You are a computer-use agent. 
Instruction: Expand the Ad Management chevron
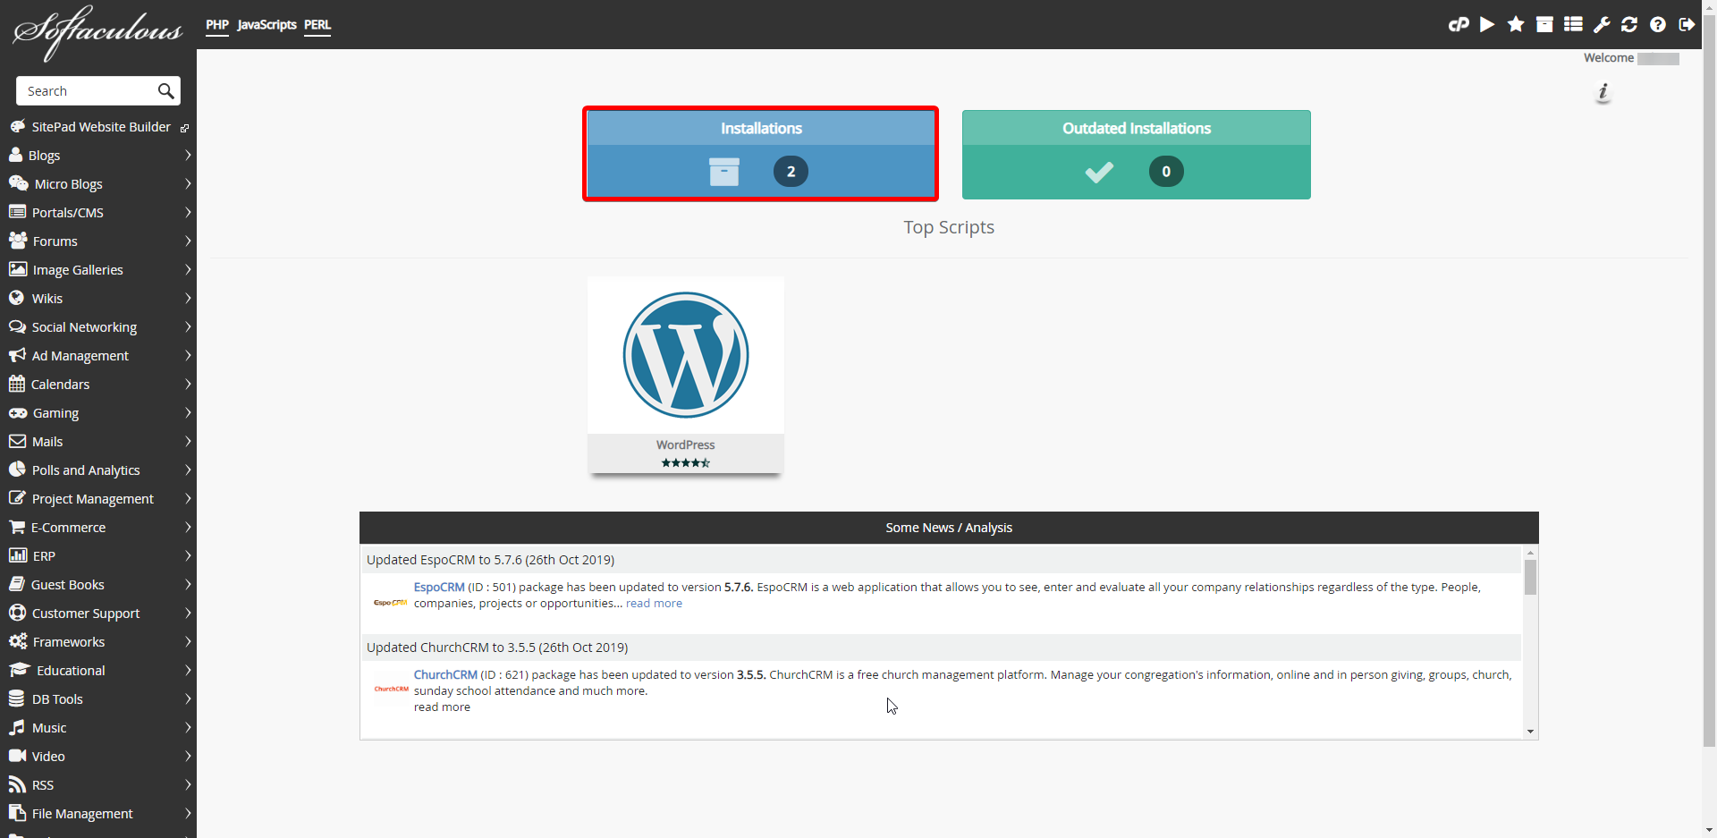(x=188, y=355)
